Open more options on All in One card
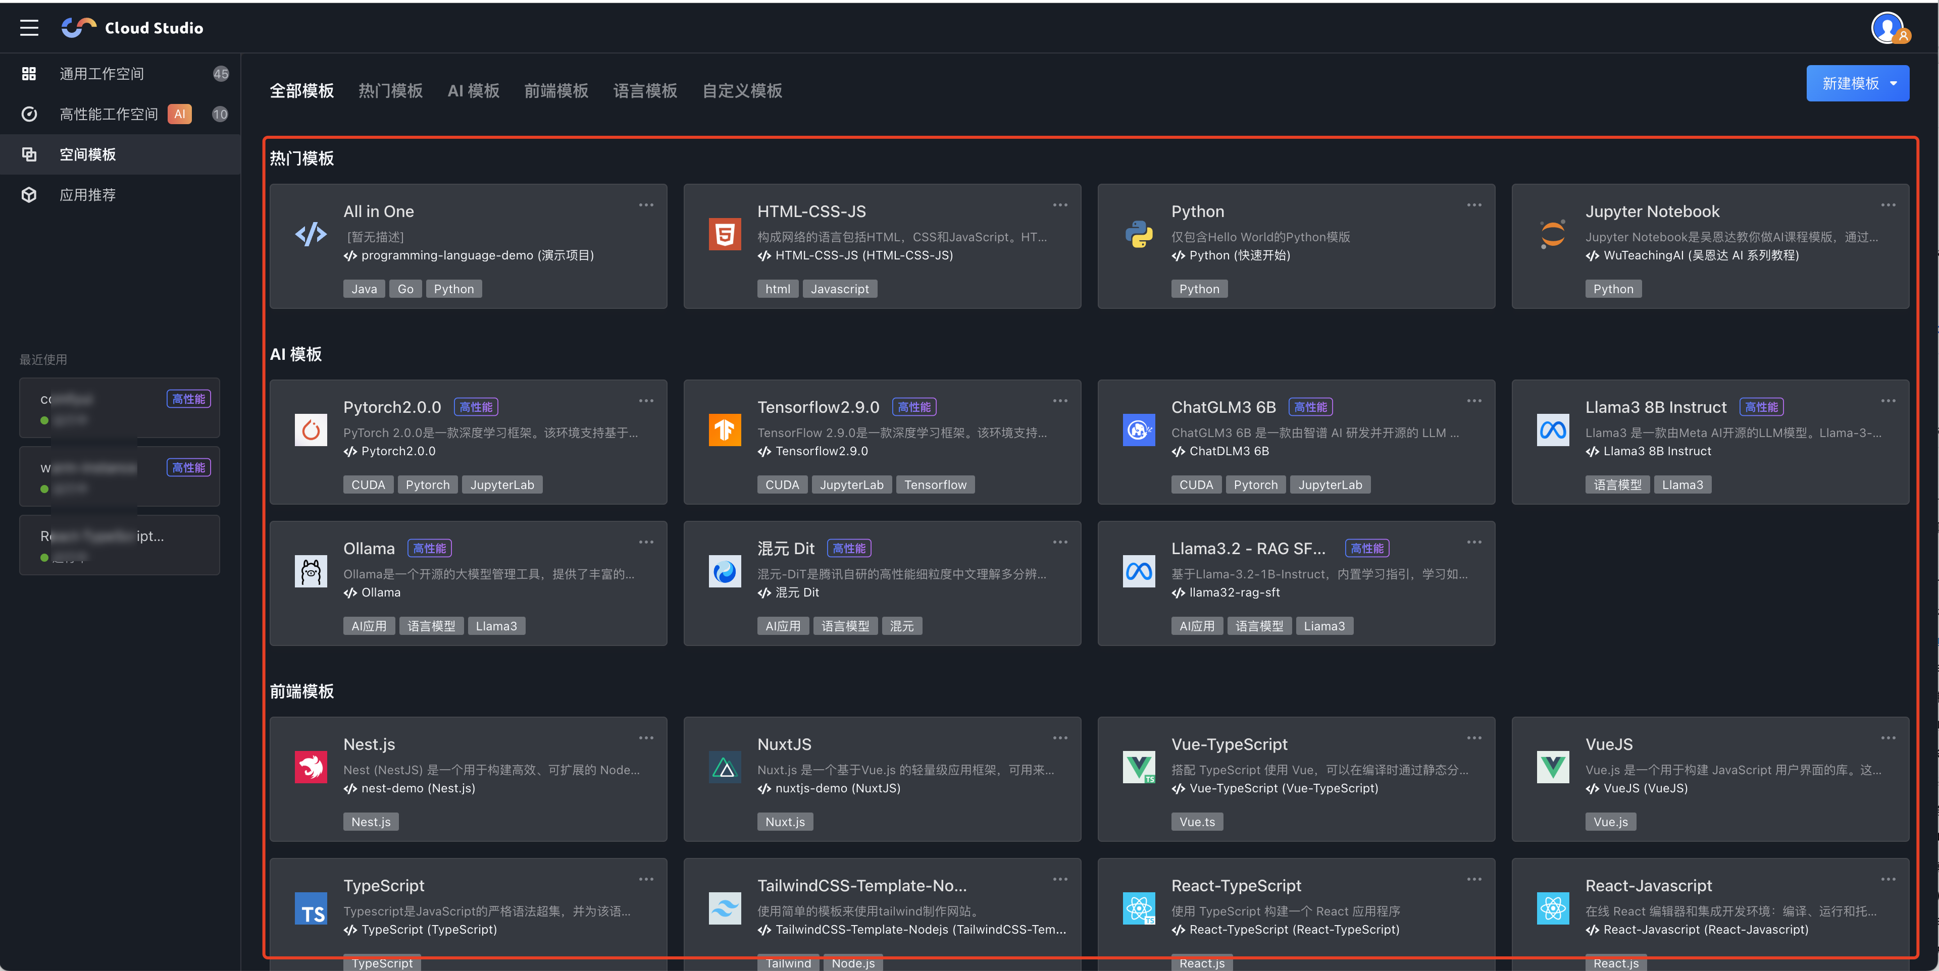1939x971 pixels. 646,205
